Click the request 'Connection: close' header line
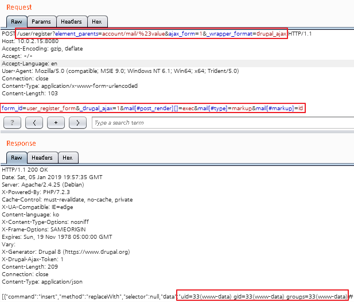Image resolution: width=354 pixels, height=302 pixels. coord(25,79)
